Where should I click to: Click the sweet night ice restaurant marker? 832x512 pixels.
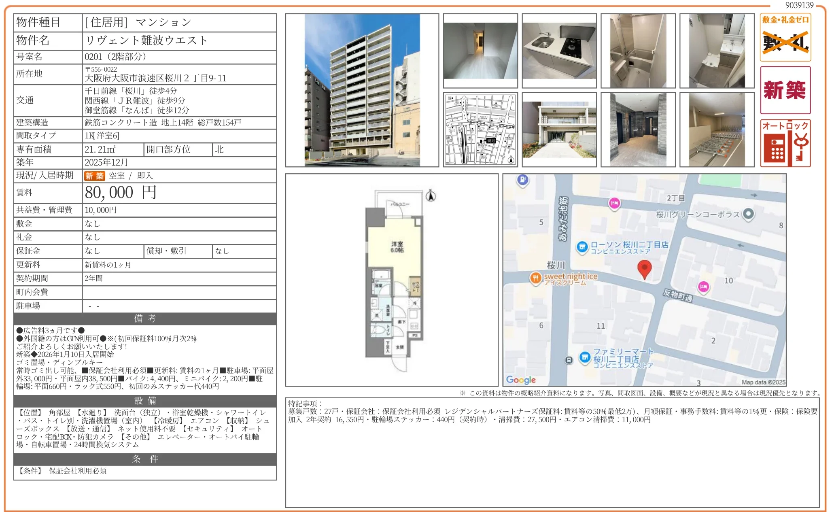click(x=535, y=278)
